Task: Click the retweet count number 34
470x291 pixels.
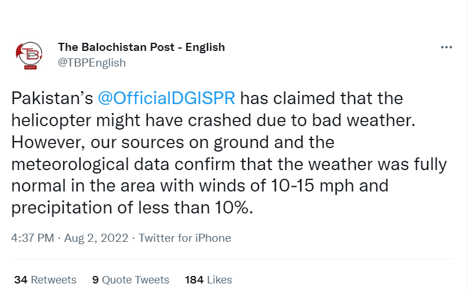Action: point(21,280)
